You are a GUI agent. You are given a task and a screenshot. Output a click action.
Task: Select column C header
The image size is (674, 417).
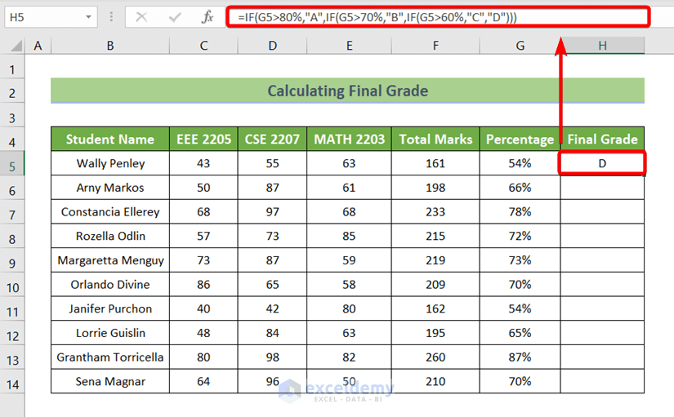click(x=203, y=46)
